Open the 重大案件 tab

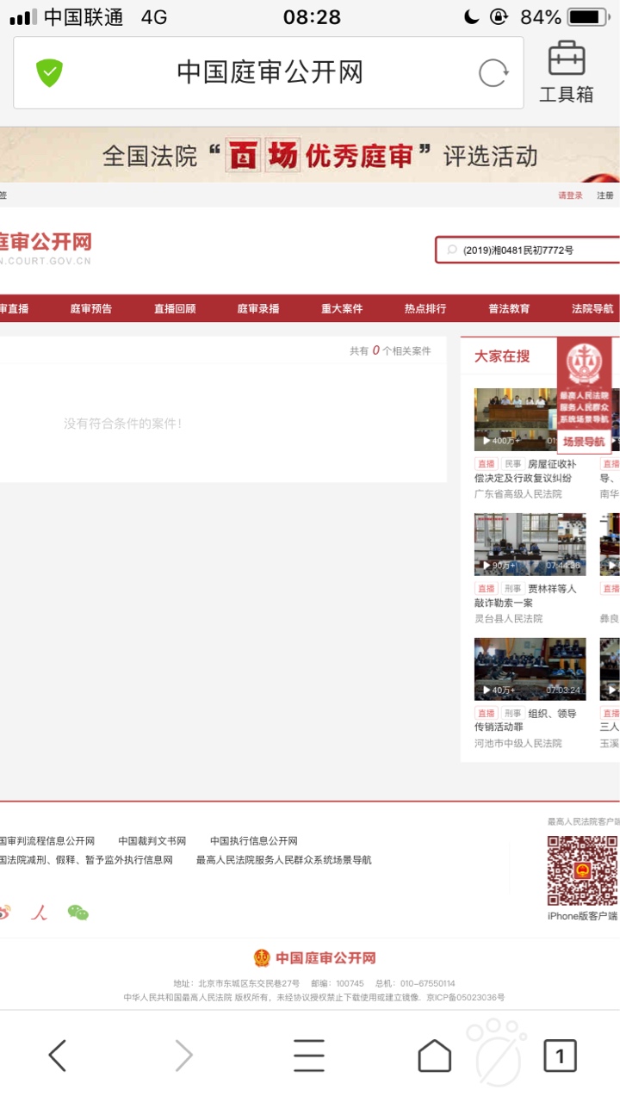[342, 308]
